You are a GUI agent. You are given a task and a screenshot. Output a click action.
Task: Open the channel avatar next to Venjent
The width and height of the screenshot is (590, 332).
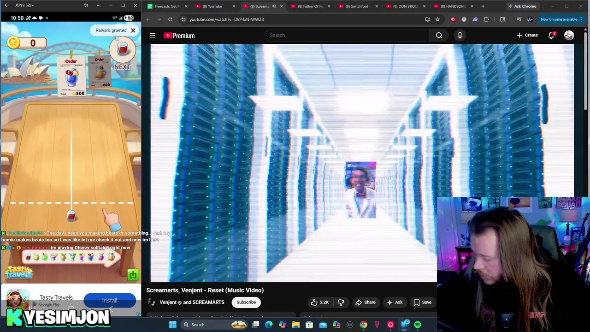tap(151, 302)
